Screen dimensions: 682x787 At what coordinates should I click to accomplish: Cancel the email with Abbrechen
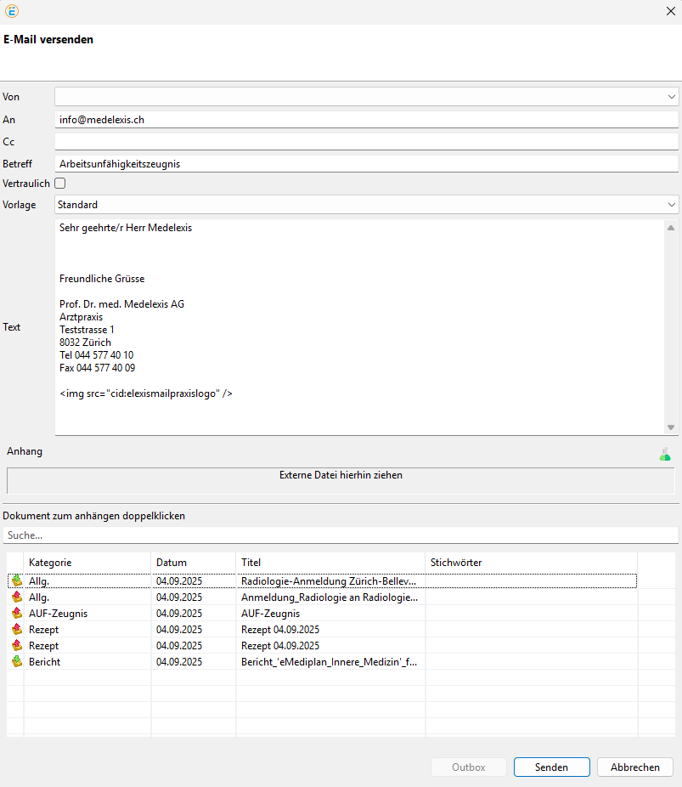tap(634, 767)
